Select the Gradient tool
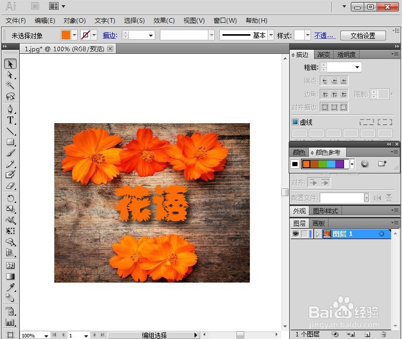The width and height of the screenshot is (402, 339). [10, 276]
